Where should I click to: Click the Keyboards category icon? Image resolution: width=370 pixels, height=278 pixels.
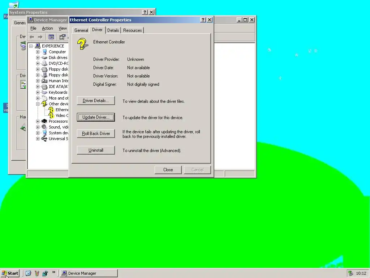pos(44,92)
